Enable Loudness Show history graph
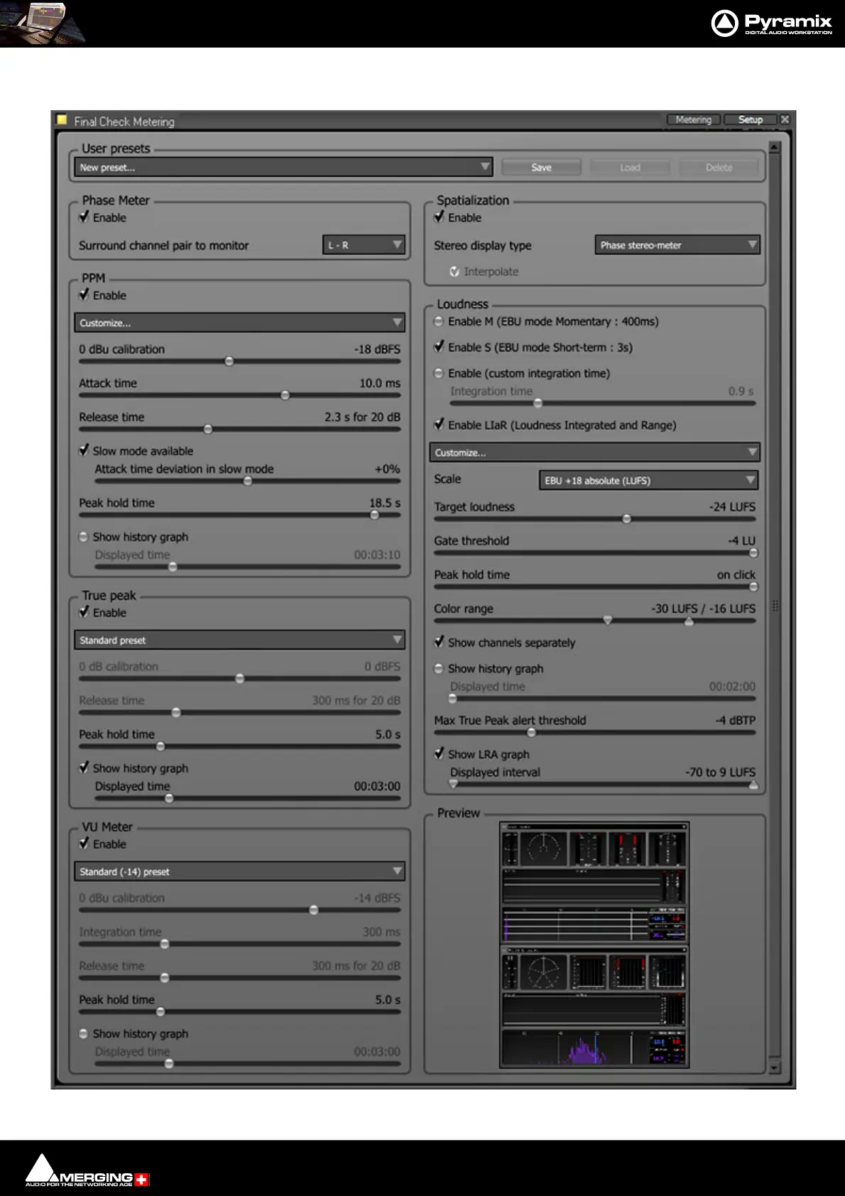 point(439,668)
